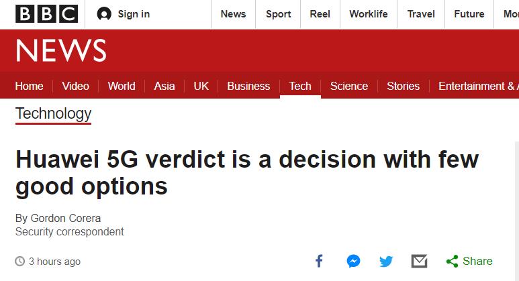
Task: Open the Sport section in top bar
Action: click(278, 14)
